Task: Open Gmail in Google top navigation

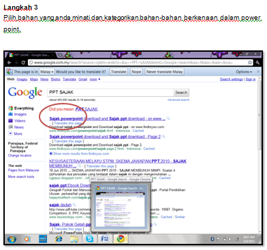Action: tap(83, 79)
